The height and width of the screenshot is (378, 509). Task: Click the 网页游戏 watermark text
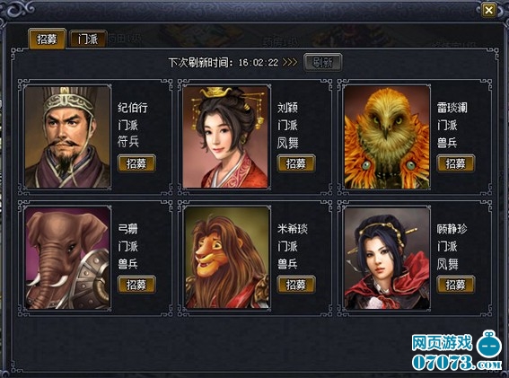[x=442, y=343]
